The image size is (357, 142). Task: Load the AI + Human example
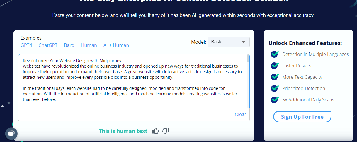point(116,45)
